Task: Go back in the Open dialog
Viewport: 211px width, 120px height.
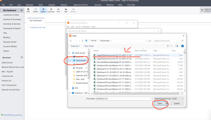Action: [71, 41]
